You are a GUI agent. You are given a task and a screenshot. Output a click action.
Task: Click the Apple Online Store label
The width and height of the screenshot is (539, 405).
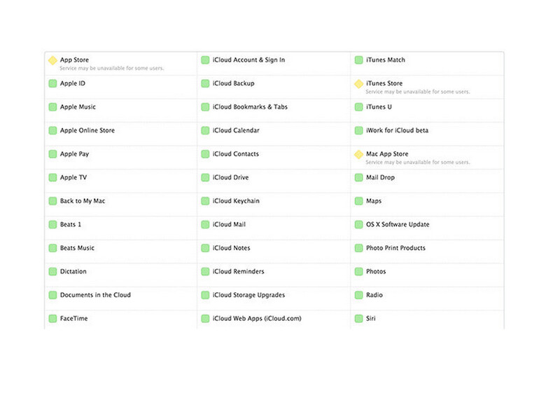[x=87, y=130]
